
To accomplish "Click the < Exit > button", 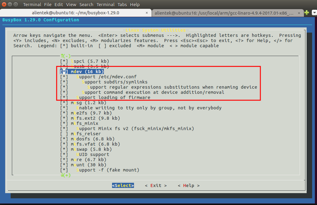I will (156, 186).
